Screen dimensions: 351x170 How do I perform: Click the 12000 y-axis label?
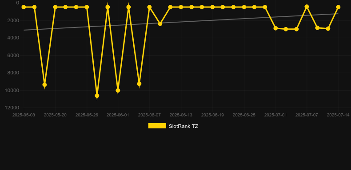click(12, 108)
